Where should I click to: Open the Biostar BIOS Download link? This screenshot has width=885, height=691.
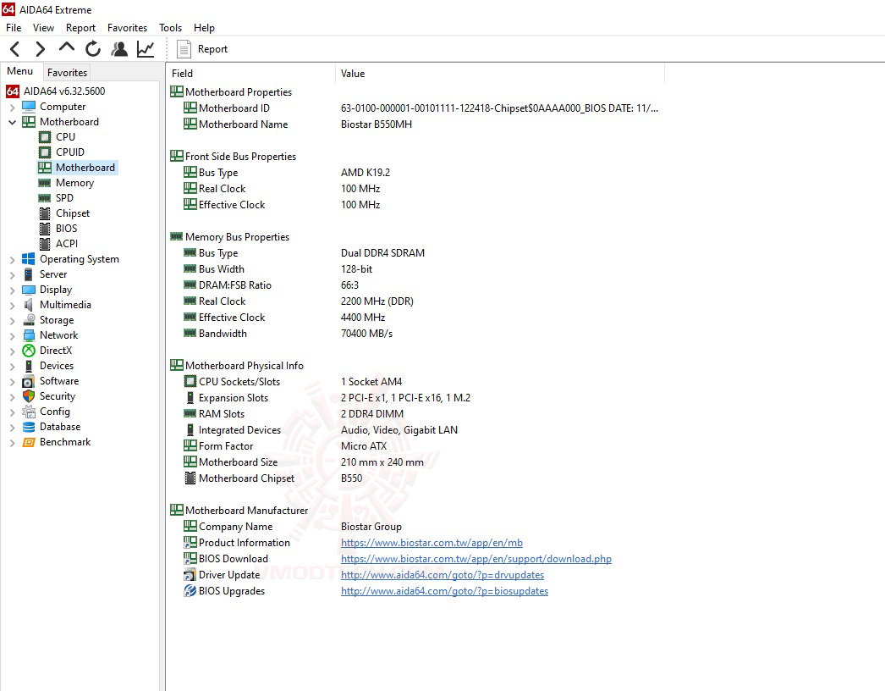click(475, 559)
